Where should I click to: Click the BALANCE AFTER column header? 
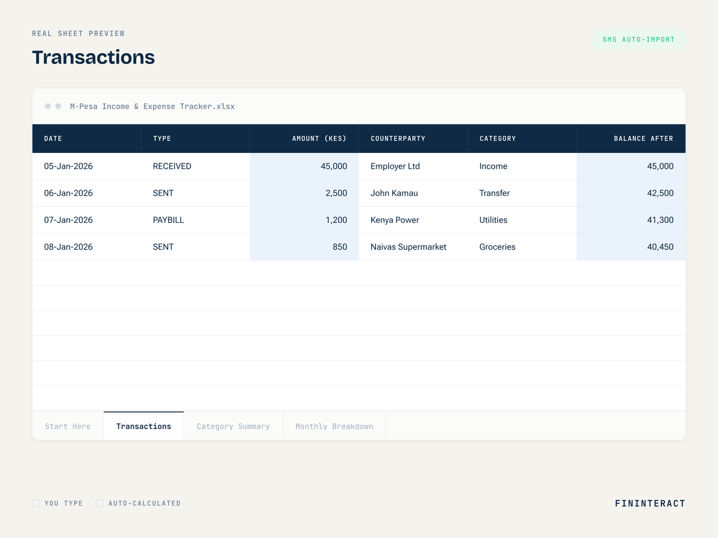[x=631, y=139]
